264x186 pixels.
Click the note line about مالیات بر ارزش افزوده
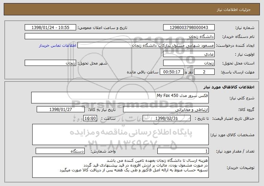[x=146, y=165]
